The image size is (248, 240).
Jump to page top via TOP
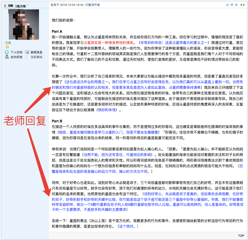(241, 236)
